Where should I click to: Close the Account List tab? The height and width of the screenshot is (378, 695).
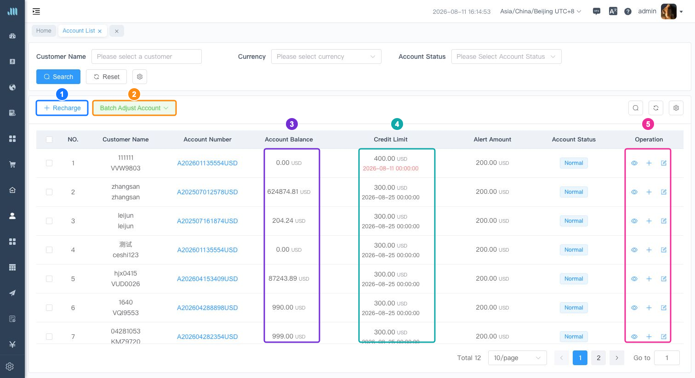pos(100,31)
